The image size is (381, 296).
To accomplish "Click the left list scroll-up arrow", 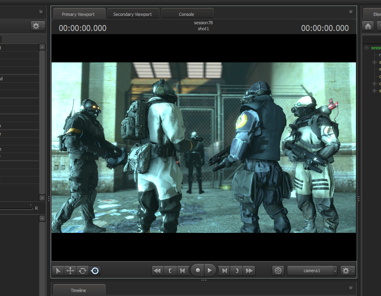I will pos(42,47).
